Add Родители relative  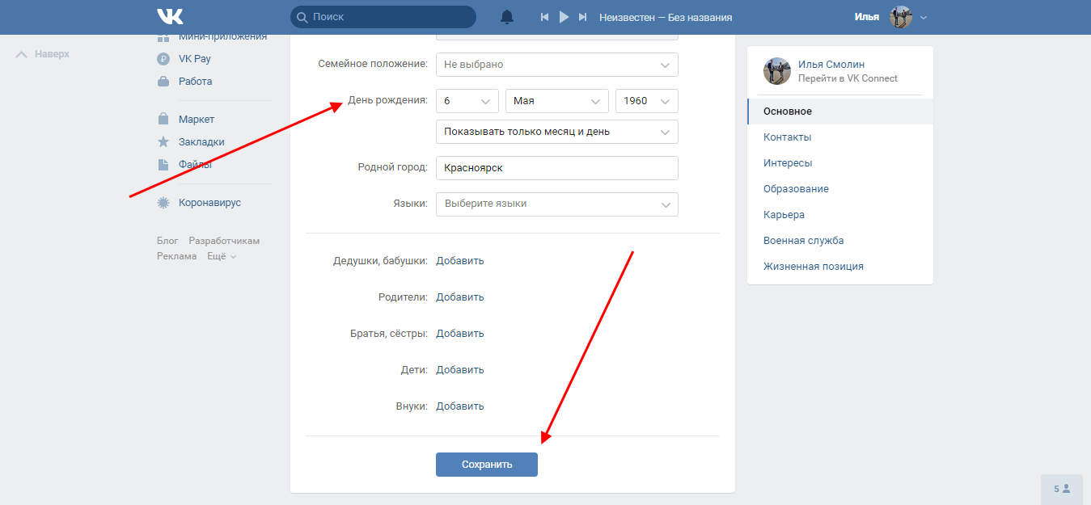(460, 297)
